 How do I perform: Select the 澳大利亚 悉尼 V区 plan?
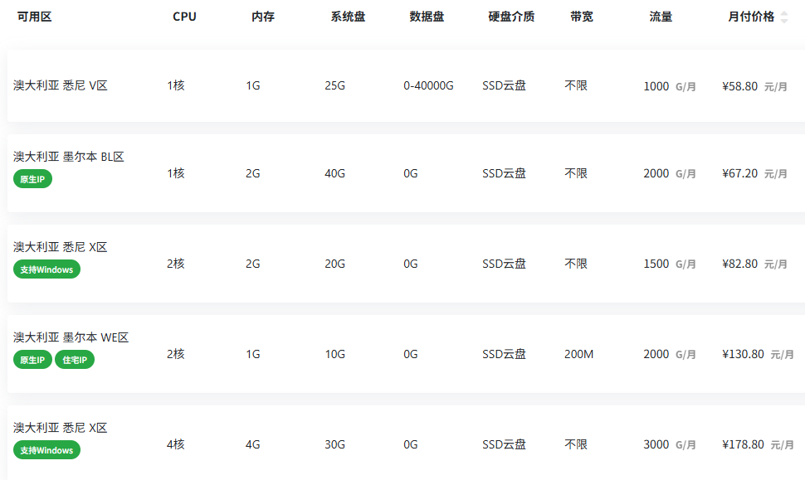(61, 85)
